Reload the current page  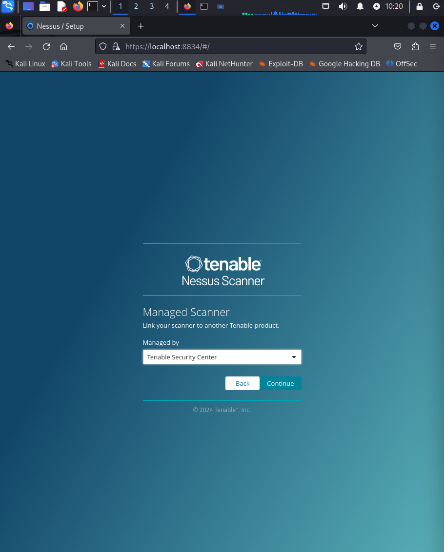point(46,46)
